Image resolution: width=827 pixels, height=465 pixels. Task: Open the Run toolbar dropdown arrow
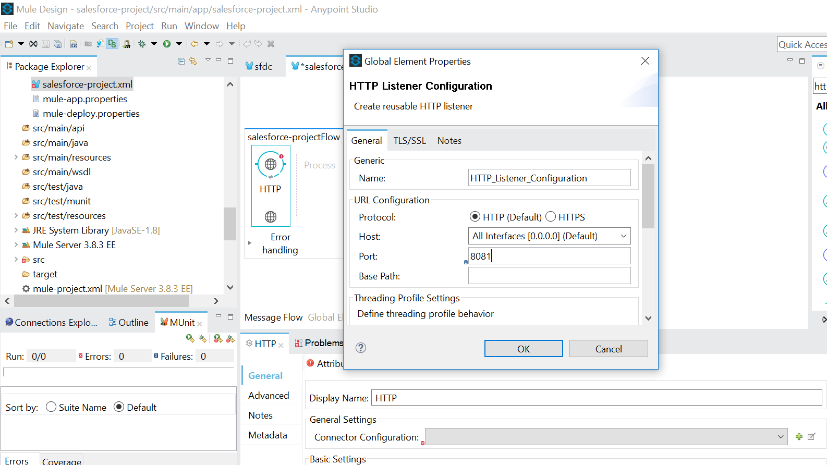pyautogui.click(x=179, y=44)
